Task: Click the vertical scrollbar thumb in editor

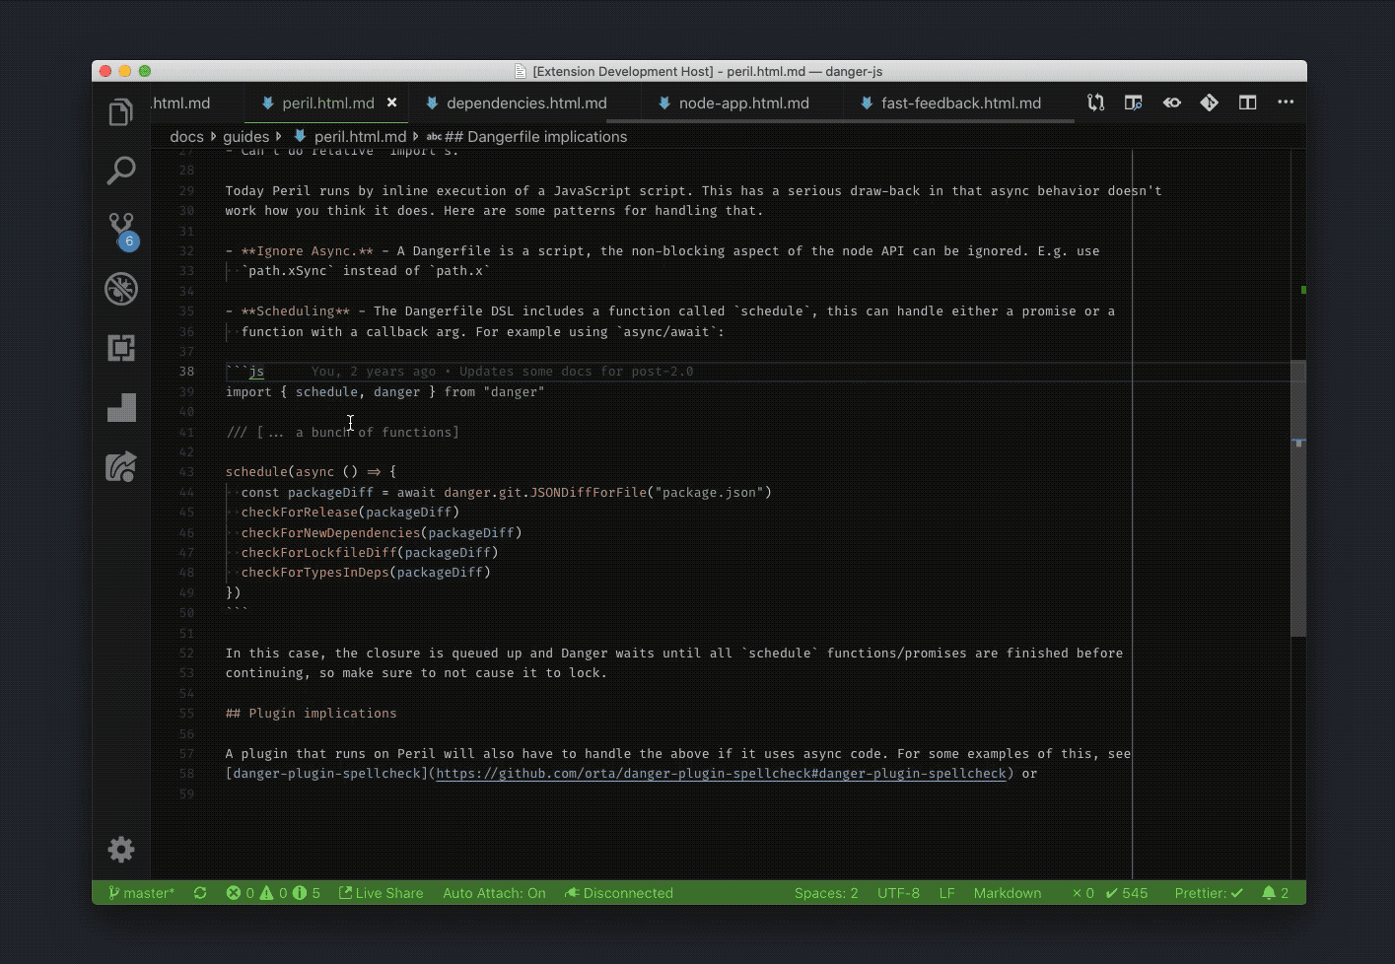Action: [x=1298, y=500]
